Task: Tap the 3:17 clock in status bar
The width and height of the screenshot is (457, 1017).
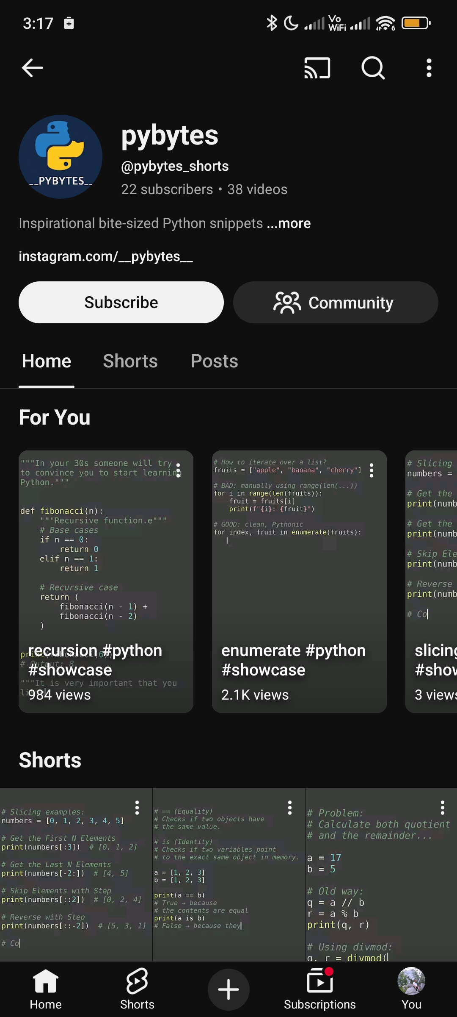Action: pos(38,23)
